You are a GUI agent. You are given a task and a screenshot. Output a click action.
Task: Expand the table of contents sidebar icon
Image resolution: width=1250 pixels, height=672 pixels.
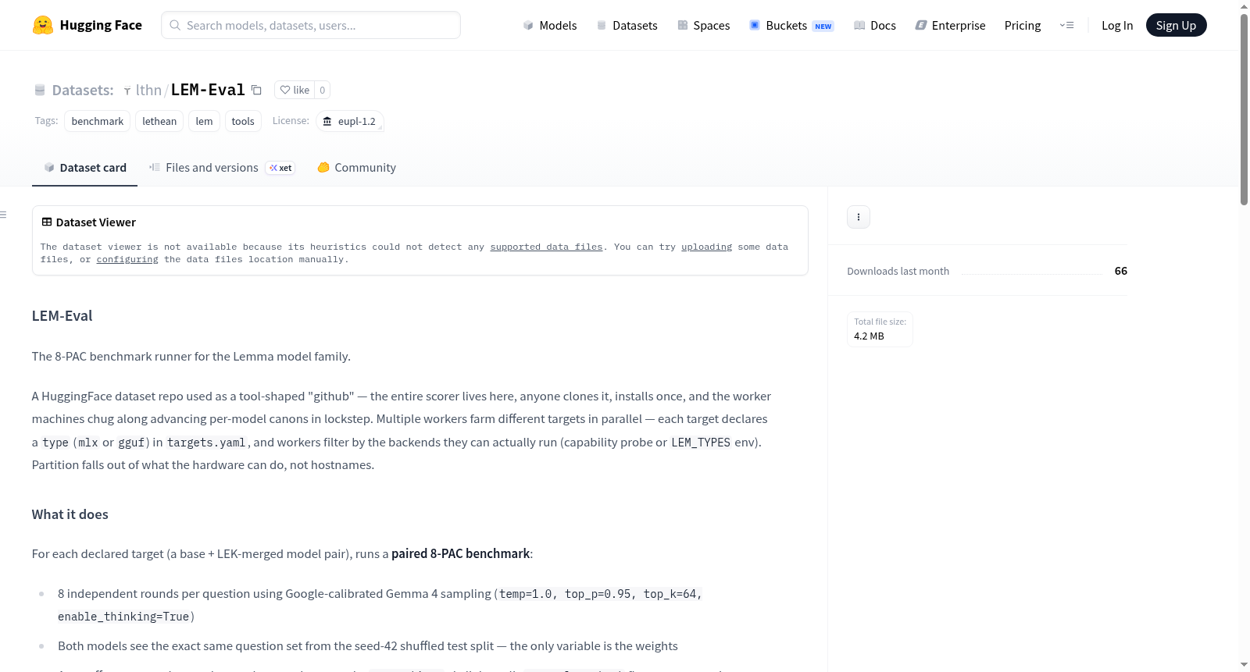3,215
